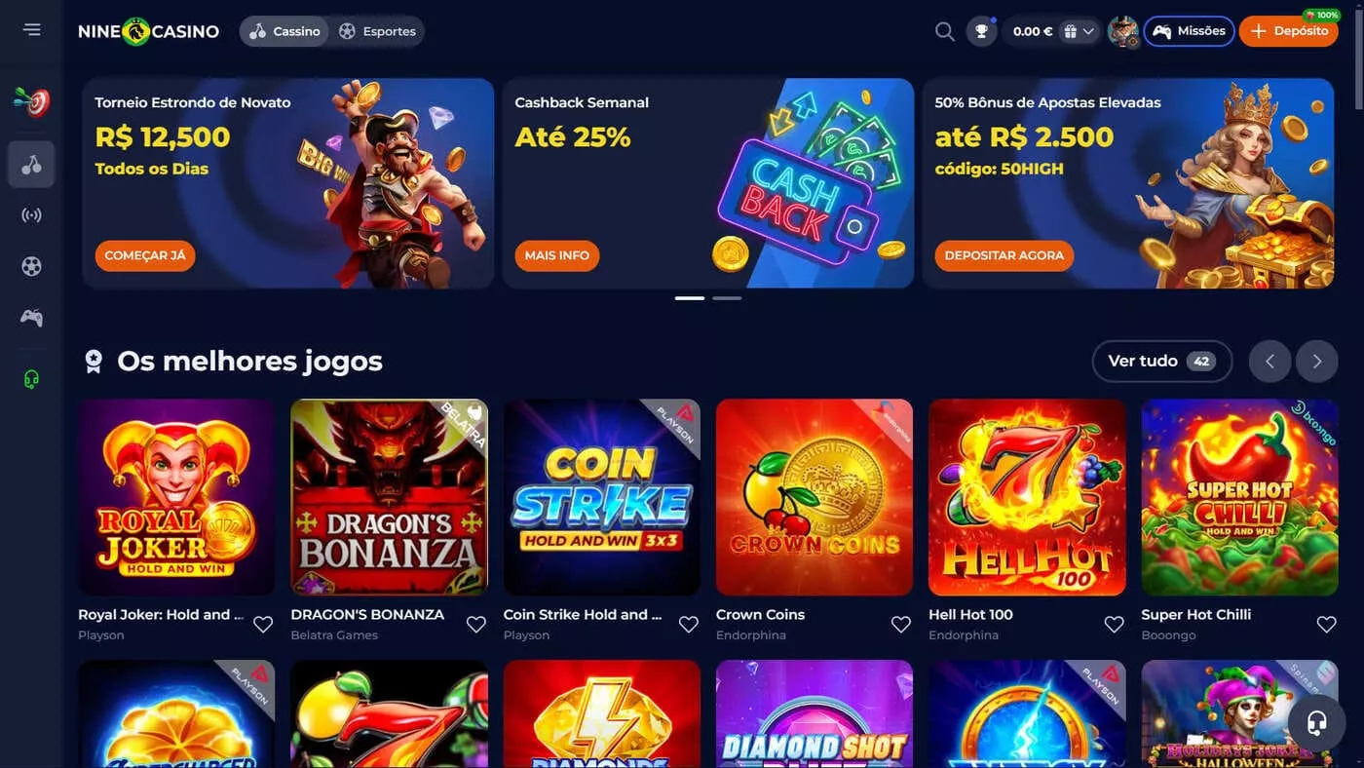Open the game controller sidebar icon
The width and height of the screenshot is (1364, 768).
tap(31, 317)
